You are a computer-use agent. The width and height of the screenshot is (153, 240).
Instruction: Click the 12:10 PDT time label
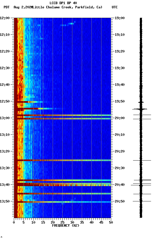[5, 35]
